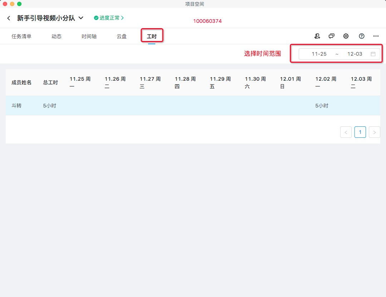This screenshot has width=386, height=297.
Task: Select member name 斗转 in the table
Action: point(16,106)
